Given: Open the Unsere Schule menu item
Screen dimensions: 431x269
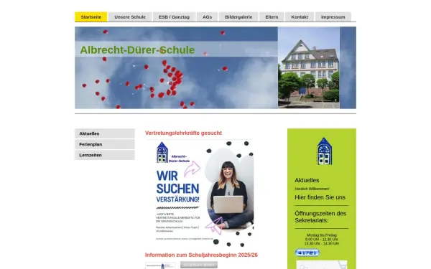Looking at the screenshot, I should pyautogui.click(x=130, y=16).
